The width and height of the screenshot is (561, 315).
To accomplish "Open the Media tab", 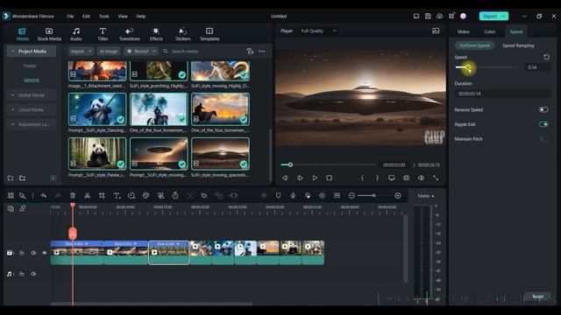I will tap(22, 34).
